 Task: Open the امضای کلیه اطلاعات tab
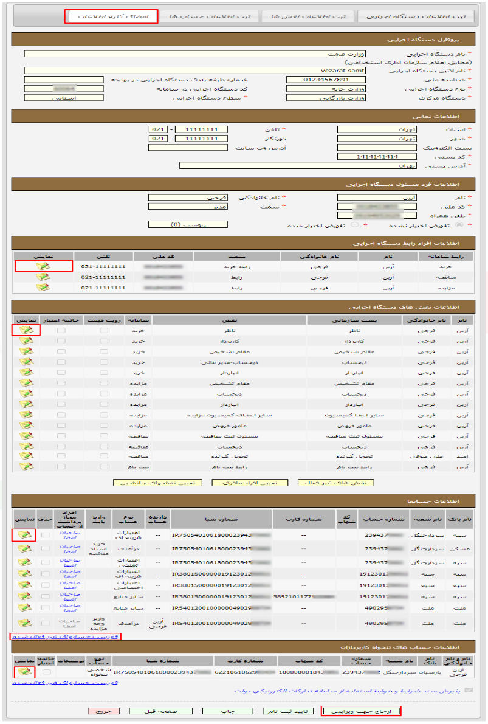click(x=112, y=16)
